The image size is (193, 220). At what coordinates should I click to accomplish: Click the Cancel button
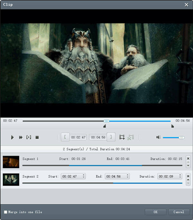pos(179,212)
